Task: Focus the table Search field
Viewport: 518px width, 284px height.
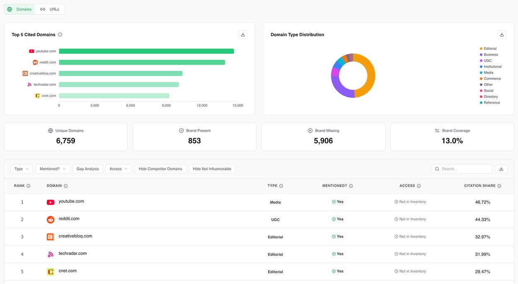Action: point(462,169)
